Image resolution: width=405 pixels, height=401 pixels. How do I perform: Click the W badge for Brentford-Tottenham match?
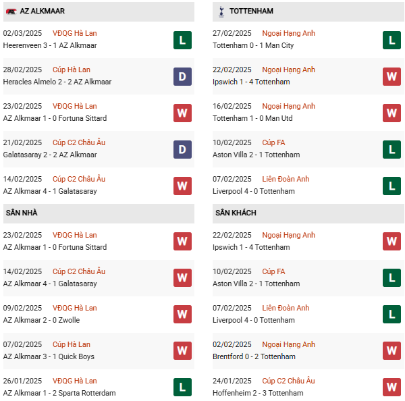[x=391, y=351]
